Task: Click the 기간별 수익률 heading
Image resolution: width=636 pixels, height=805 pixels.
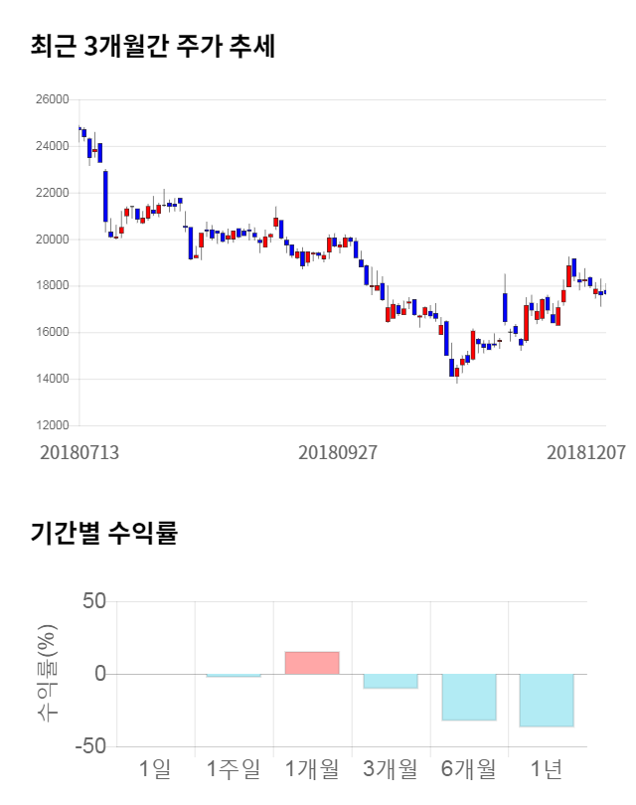Action: (104, 533)
